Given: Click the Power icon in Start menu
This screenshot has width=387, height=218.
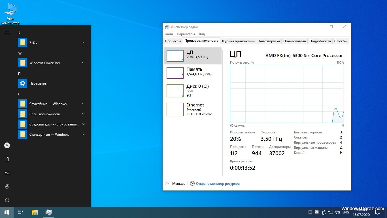Looking at the screenshot, I should click(7, 200).
